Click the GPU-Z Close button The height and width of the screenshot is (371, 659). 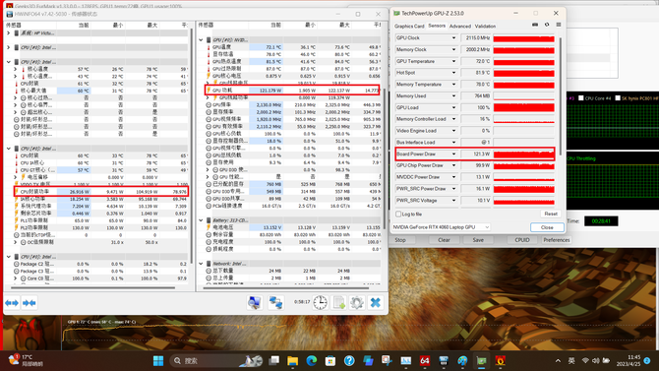[547, 227]
